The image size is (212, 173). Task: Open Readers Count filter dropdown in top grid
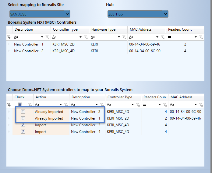pos(196,37)
